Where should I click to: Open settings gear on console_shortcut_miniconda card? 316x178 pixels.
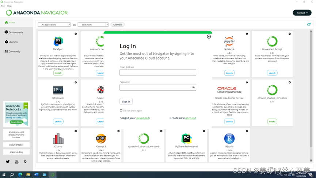[289, 83]
